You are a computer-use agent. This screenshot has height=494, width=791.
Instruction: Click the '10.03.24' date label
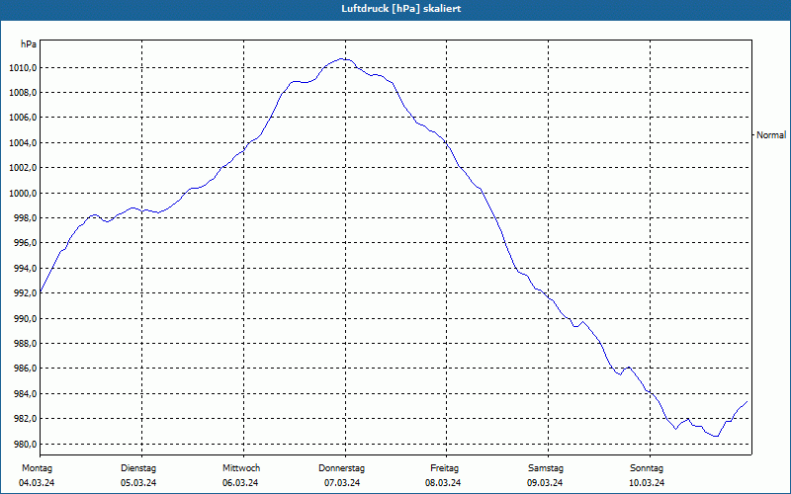647,483
